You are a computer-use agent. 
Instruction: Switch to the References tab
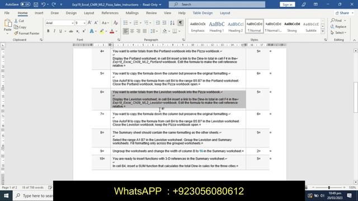coord(110,13)
